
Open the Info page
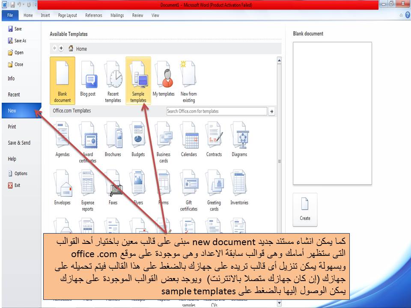click(11, 78)
